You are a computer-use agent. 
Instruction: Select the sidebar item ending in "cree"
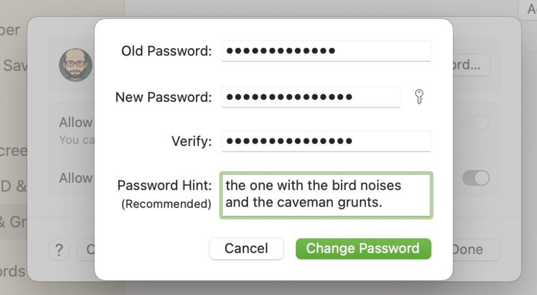point(13,151)
